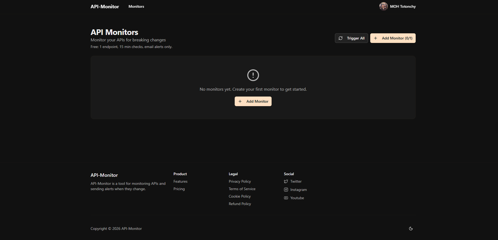Open the Cookie Policy link
The height and width of the screenshot is (240, 498).
[x=240, y=196]
